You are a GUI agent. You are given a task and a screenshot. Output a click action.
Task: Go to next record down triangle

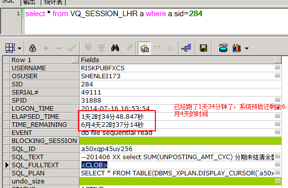(157, 48)
